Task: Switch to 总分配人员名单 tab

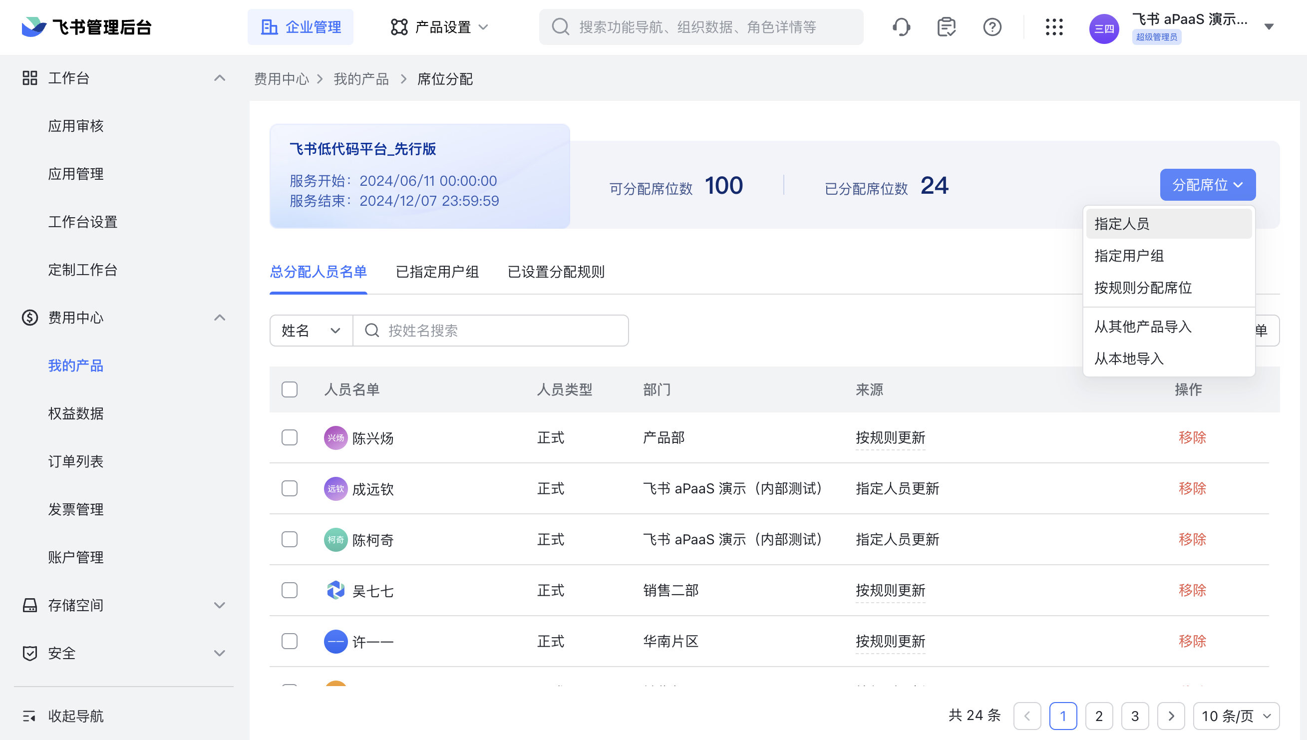Action: tap(318, 272)
